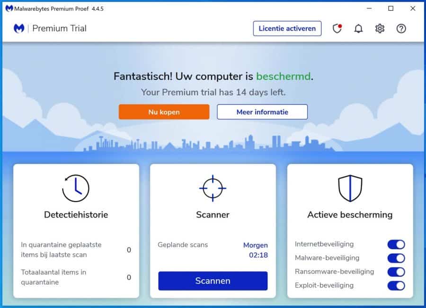
Task: Start a scan with the Scannen button
Action: pyautogui.click(x=213, y=281)
